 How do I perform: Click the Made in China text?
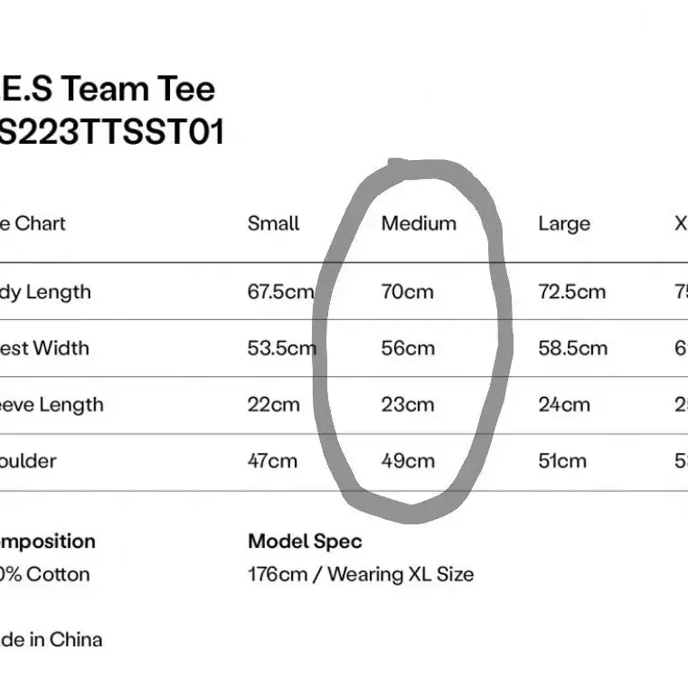[51, 640]
